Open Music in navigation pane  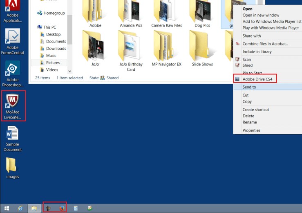pos(48,56)
